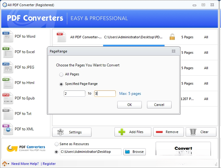This screenshot has width=221, height=168.
Task: Click the file path C:\Users\Administrator\Desktop\PD...
Action: 133,37
